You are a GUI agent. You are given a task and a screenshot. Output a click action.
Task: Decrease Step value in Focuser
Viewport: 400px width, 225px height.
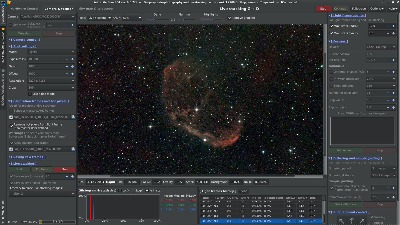388,100
